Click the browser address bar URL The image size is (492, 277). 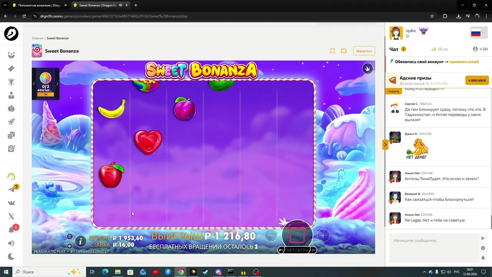coord(114,16)
